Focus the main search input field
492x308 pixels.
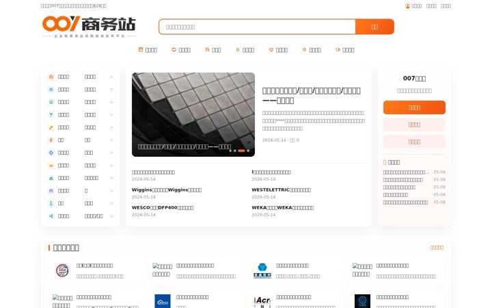click(x=257, y=27)
